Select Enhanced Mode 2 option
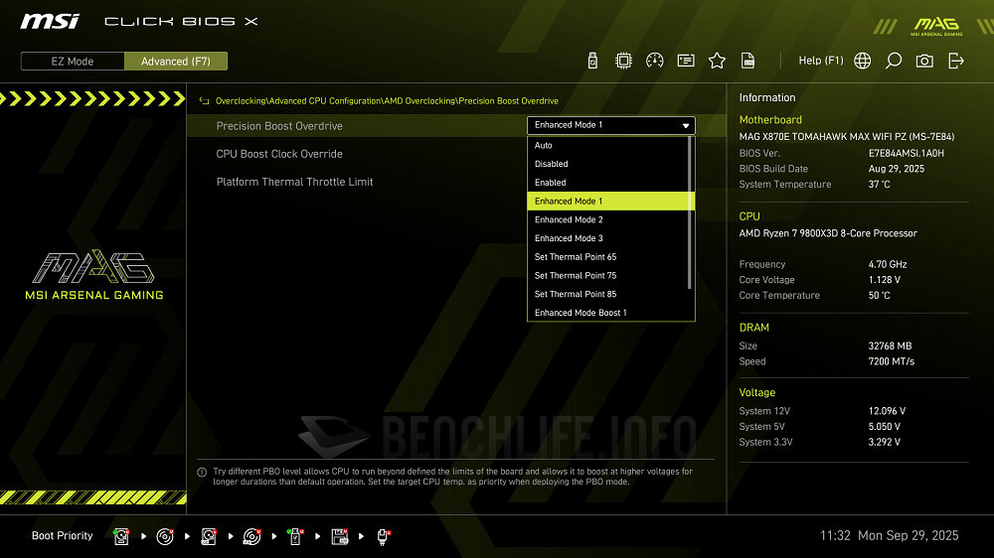 coord(569,219)
